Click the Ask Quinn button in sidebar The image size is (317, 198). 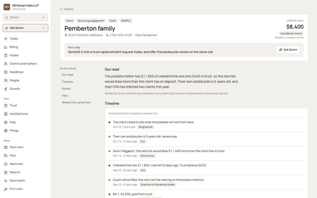click(26, 28)
